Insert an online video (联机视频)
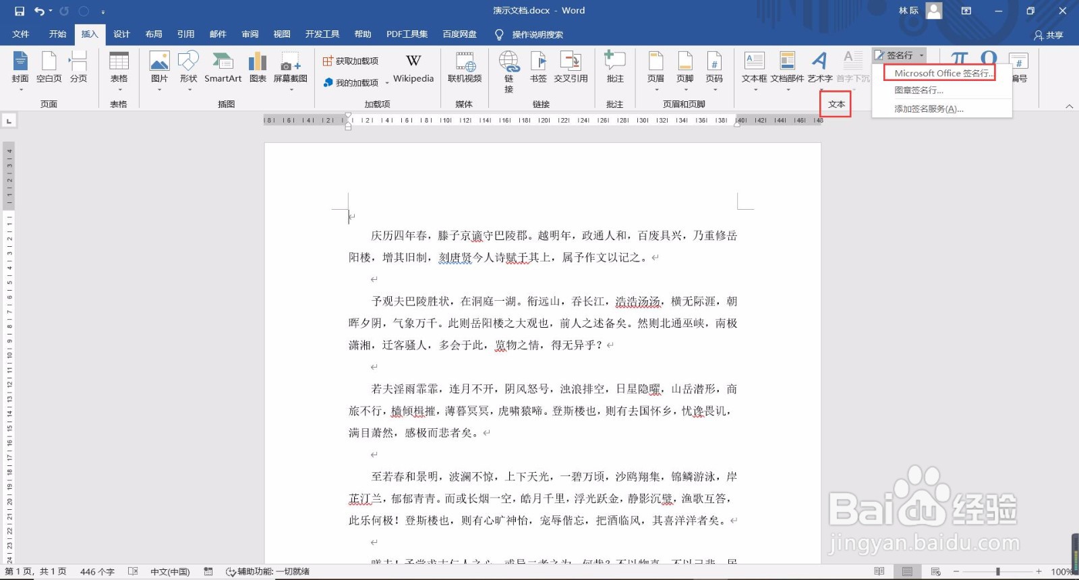 pyautogui.click(x=465, y=67)
